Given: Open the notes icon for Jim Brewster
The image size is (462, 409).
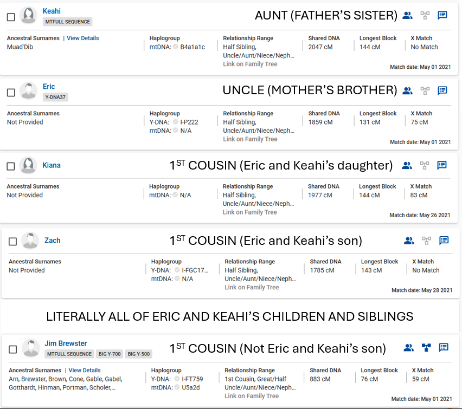Looking at the screenshot, I should 444,348.
